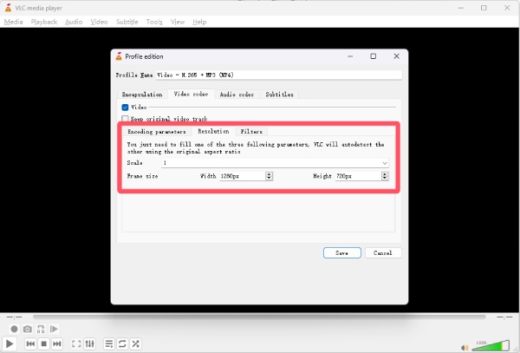Mute audio with the speaker icon

(x=465, y=347)
